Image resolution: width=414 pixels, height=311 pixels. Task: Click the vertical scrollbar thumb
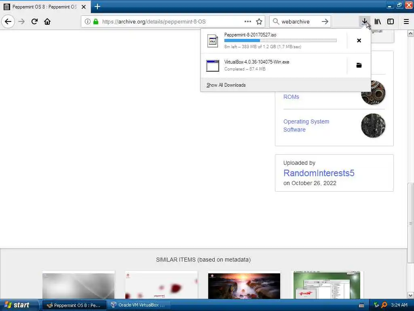pyautogui.click(x=411, y=223)
